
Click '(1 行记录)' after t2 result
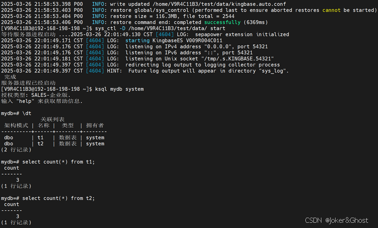pos(16,222)
